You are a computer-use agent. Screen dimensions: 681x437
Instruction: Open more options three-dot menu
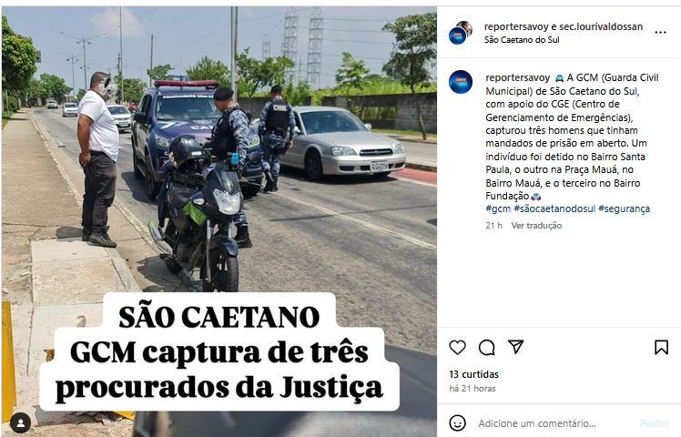(x=660, y=33)
